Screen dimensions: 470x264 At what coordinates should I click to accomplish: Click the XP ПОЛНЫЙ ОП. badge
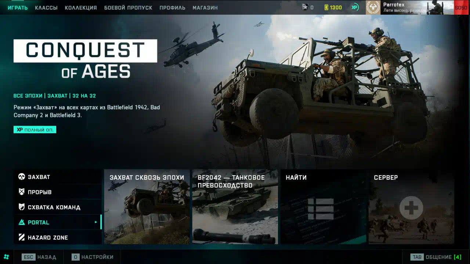[35, 129]
